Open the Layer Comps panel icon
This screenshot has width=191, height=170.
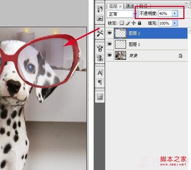coord(100,97)
